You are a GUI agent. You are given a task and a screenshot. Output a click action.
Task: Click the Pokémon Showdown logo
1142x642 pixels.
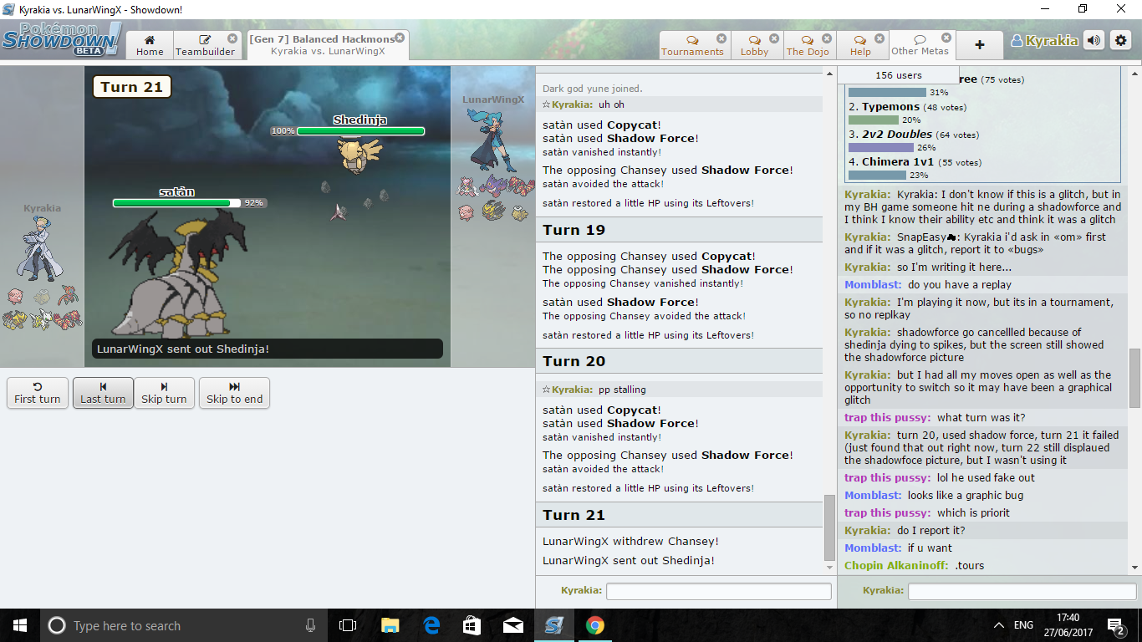(x=61, y=38)
